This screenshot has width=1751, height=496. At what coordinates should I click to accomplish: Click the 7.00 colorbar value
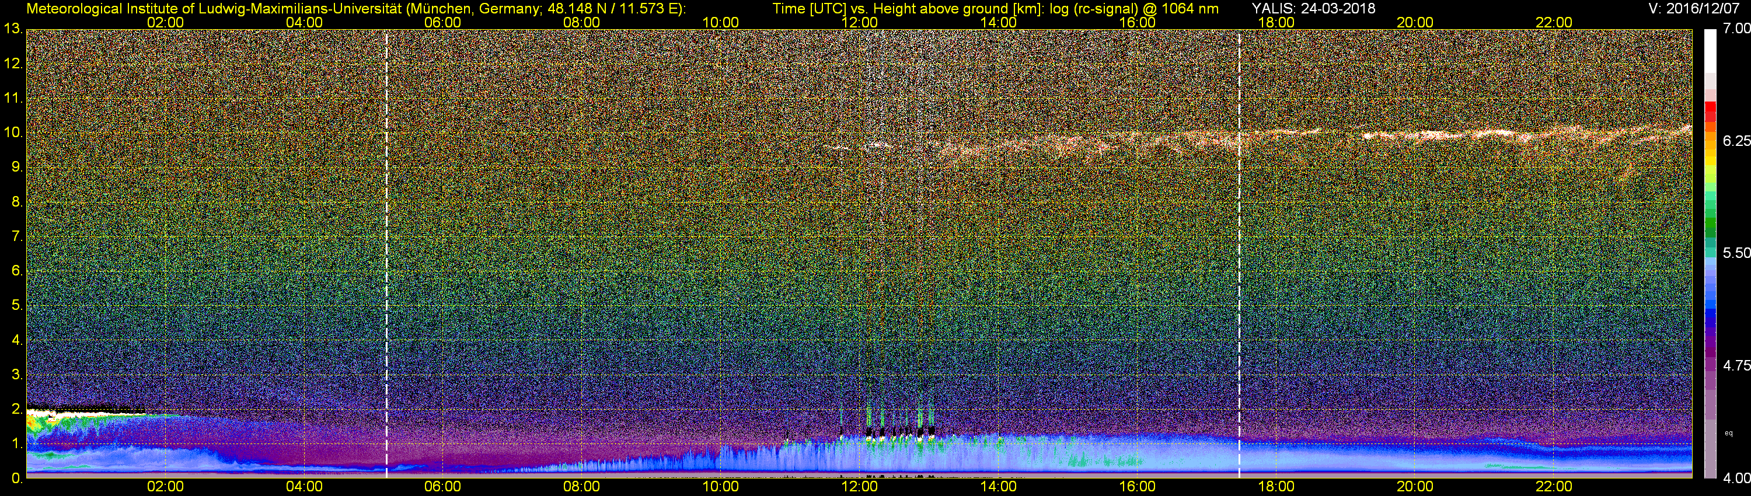click(x=1737, y=29)
